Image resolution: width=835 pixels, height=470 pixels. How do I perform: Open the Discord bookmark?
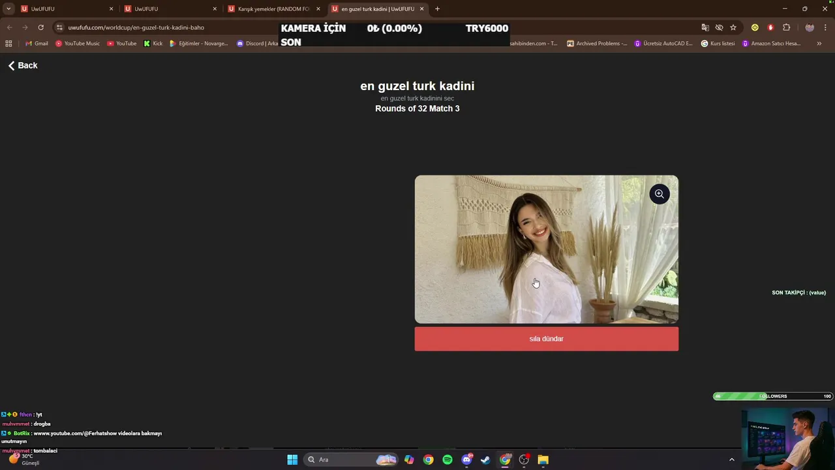[x=258, y=44]
